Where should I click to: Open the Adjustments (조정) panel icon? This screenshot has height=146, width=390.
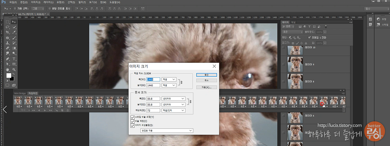(x=378, y=19)
